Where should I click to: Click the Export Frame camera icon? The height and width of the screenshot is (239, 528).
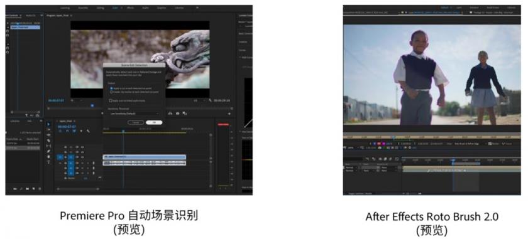click(177, 114)
